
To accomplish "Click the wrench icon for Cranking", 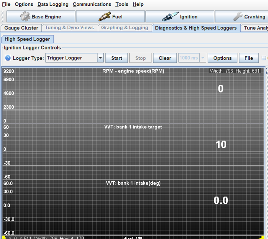I will (x=238, y=17).
